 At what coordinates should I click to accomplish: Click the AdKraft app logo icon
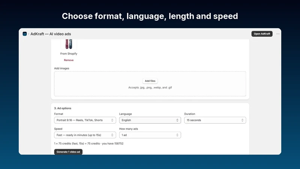tap(25, 34)
